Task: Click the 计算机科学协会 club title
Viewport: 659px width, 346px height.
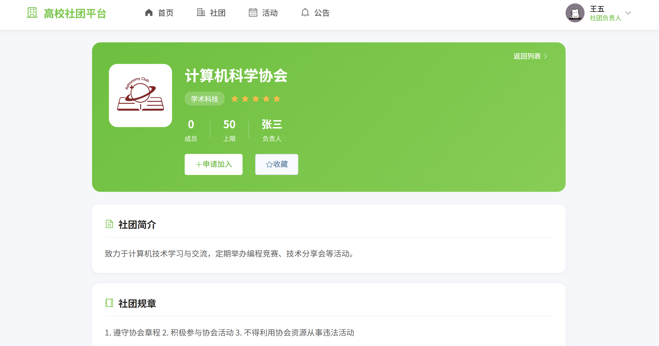Action: [x=236, y=76]
